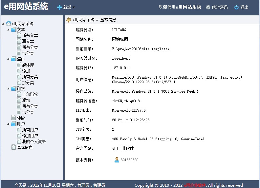Select 所有分类 under 文章
The width and height of the screenshot is (260, 188).
coord(30,47)
